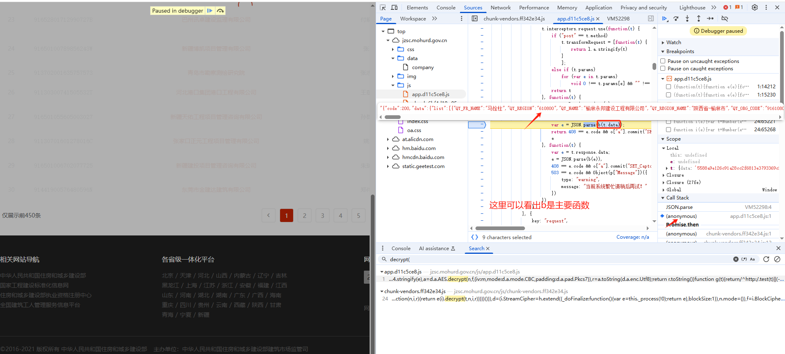Step into next function call
This screenshot has width=785, height=354.
(687, 18)
